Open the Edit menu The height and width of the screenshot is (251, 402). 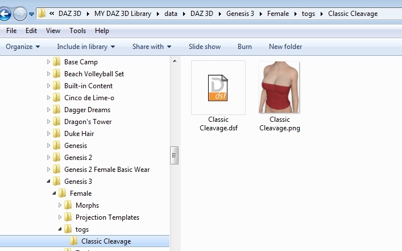[31, 31]
